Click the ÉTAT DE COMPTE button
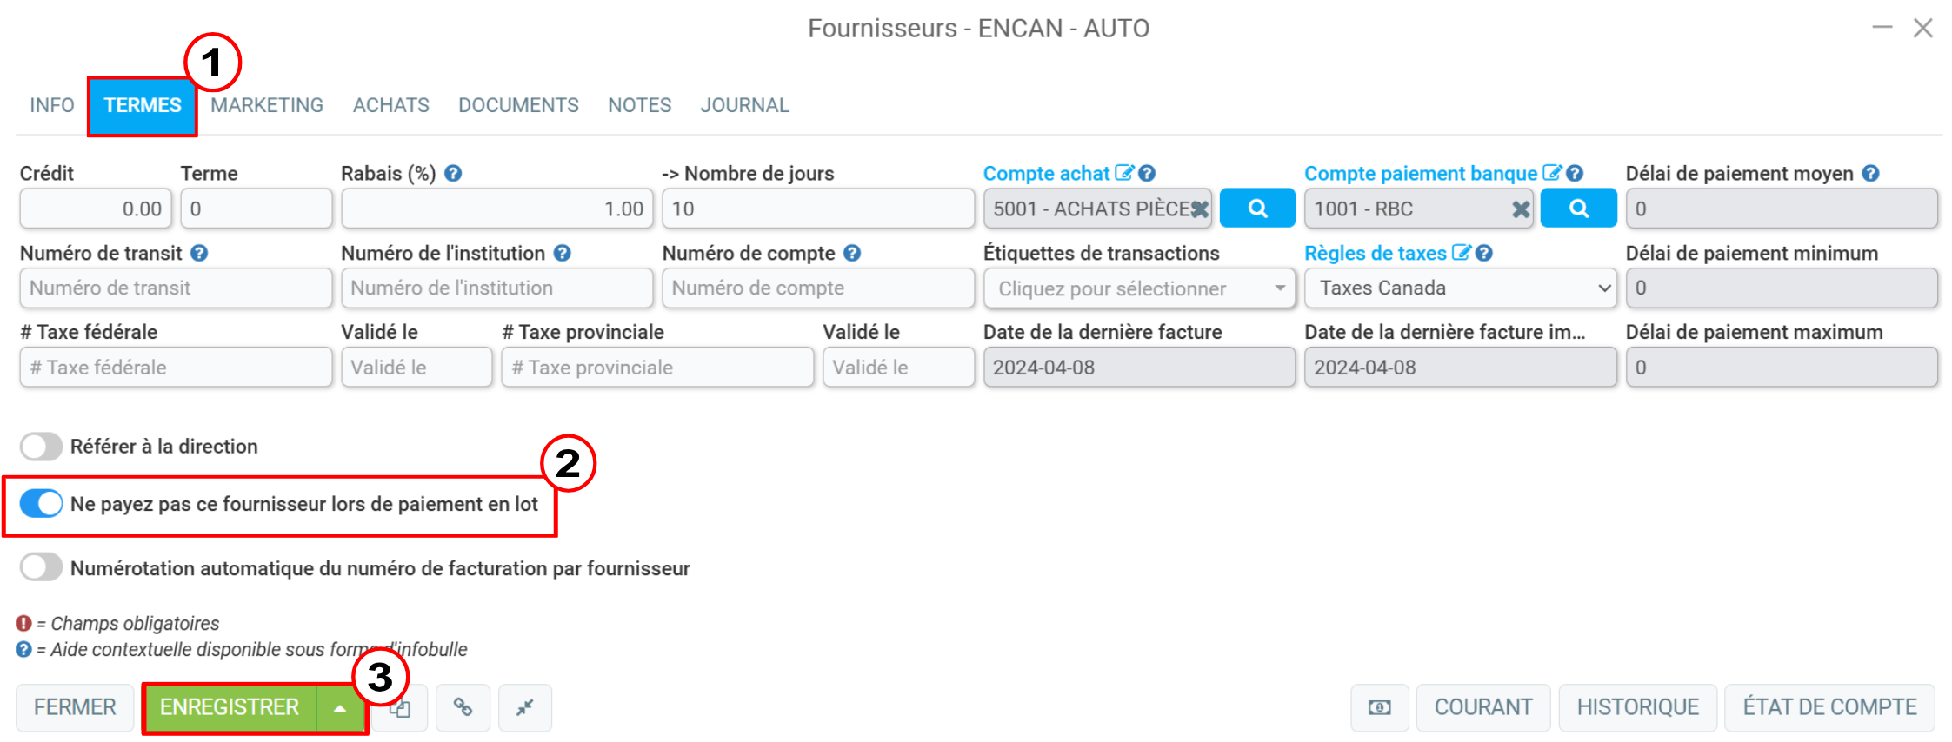 [x=1829, y=707]
